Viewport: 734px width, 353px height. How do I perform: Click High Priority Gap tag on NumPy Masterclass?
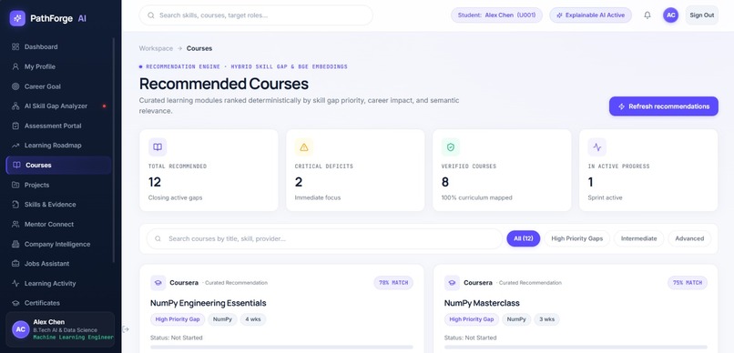472,319
